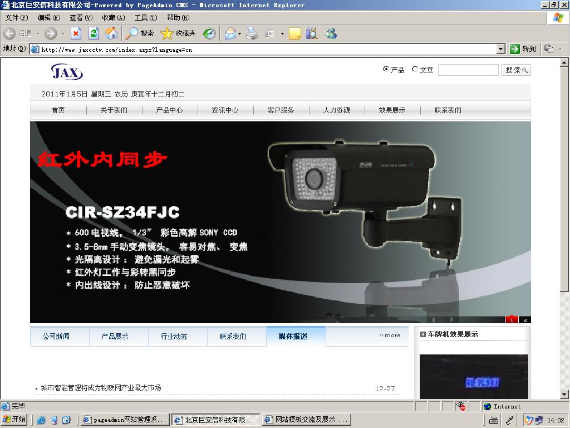
Task: Expand the Forward button history dropdown
Action: [x=63, y=33]
